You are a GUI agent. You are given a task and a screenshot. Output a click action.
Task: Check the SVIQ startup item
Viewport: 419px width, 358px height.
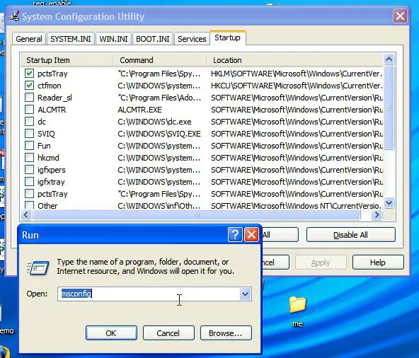click(29, 133)
